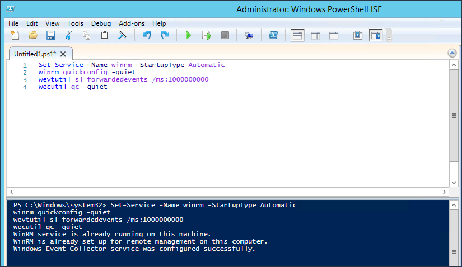Run selection icon in toolbar
This screenshot has height=267, width=462.
[x=207, y=35]
